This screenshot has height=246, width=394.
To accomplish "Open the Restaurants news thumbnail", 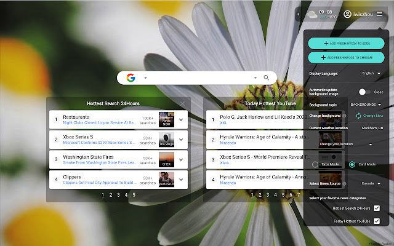I will [x=166, y=119].
